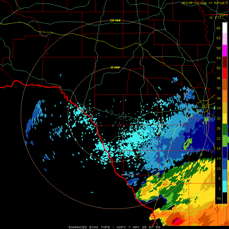
Task: Click the magenta storm core on the map
Action: pos(177,221)
